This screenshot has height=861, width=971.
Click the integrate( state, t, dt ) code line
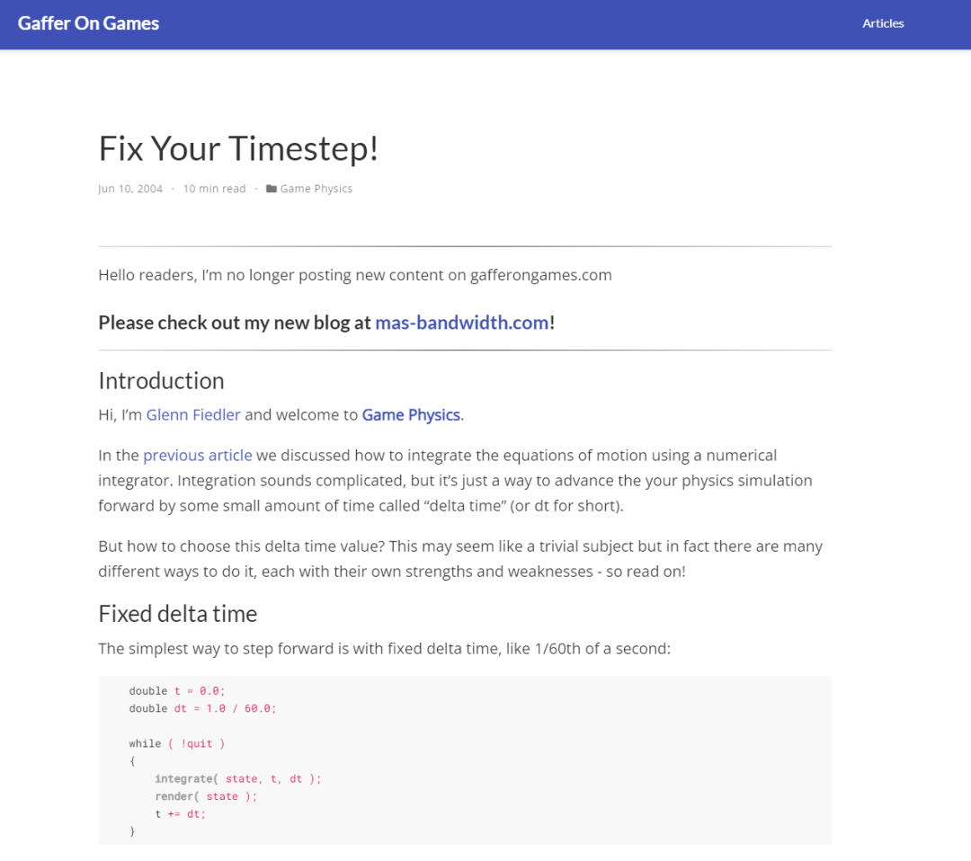(237, 778)
